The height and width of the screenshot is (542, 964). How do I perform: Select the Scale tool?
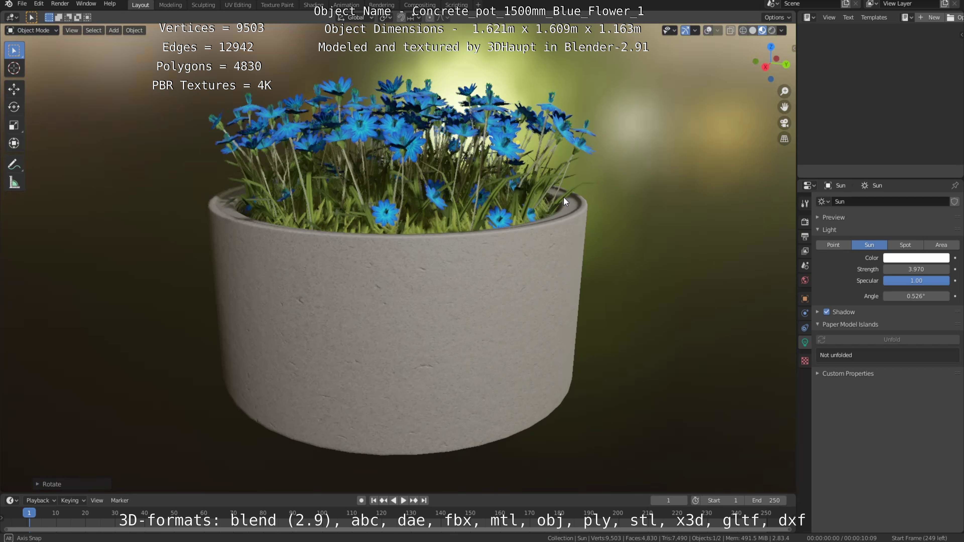tap(14, 125)
